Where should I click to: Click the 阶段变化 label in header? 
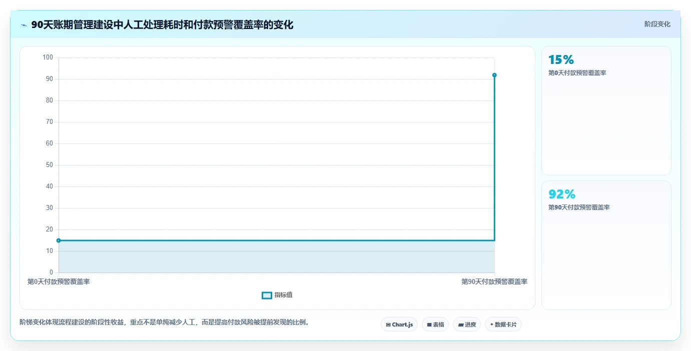tap(657, 24)
